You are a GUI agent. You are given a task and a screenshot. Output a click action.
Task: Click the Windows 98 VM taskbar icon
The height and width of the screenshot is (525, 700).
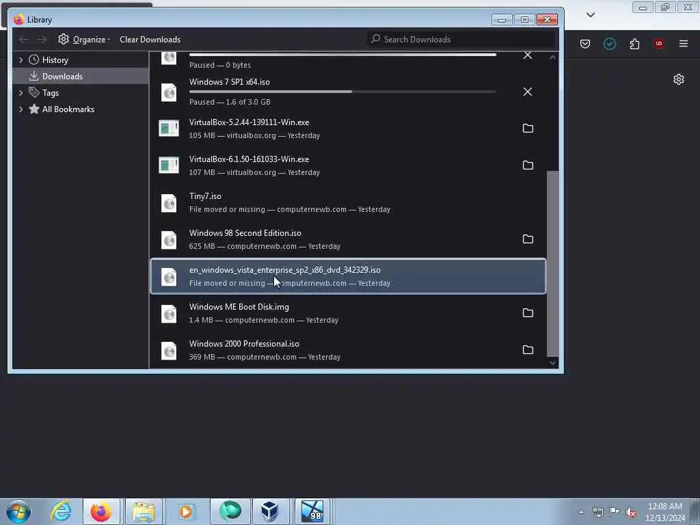[x=312, y=511]
